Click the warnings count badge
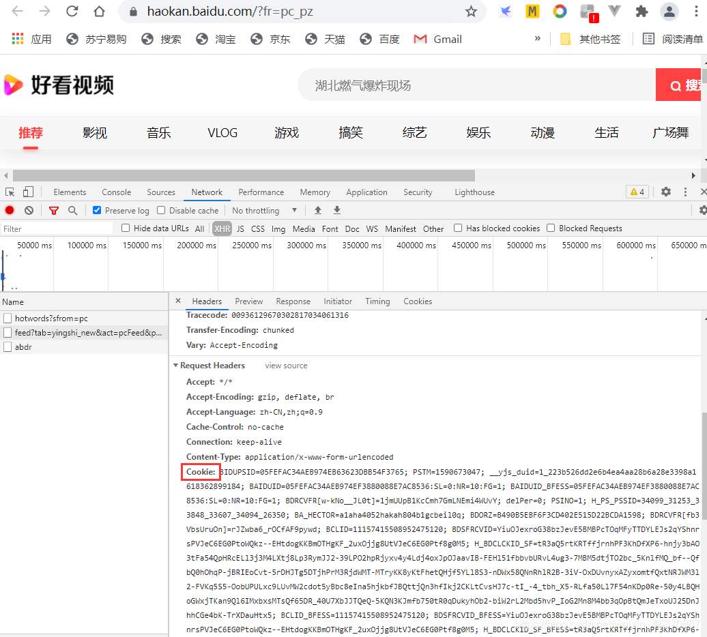The width and height of the screenshot is (707, 637). point(637,192)
